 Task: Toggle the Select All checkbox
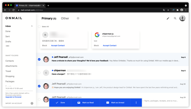tap(39, 27)
